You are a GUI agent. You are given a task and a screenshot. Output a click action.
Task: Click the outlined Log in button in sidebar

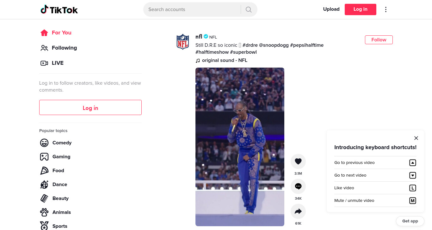(90, 107)
